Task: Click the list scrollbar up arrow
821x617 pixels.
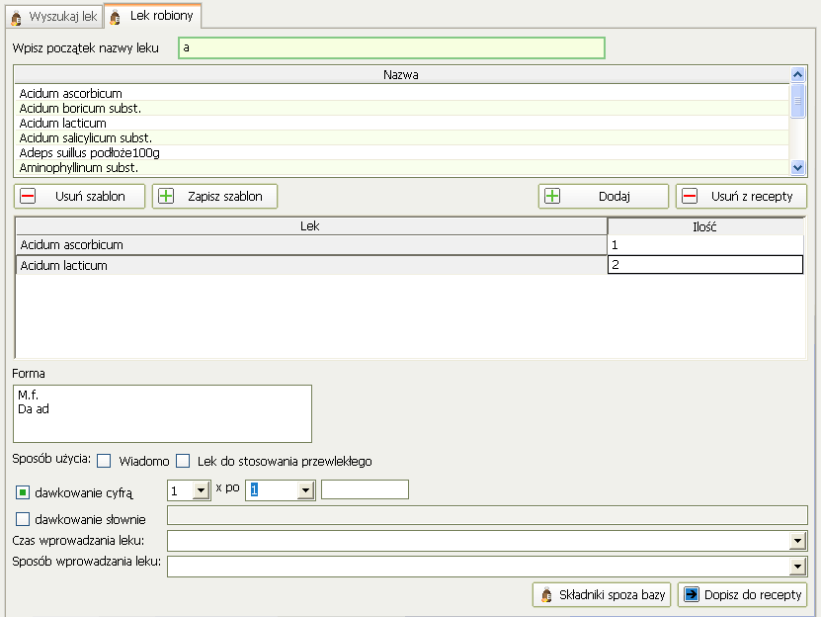Action: (x=797, y=74)
